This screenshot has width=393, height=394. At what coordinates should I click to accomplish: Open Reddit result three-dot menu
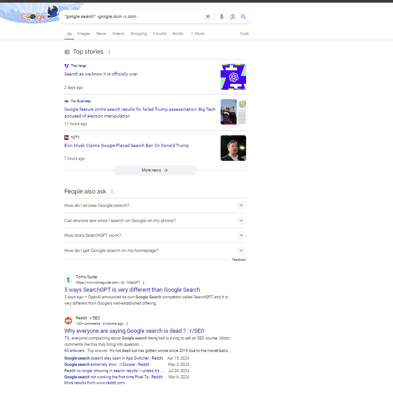click(x=127, y=324)
